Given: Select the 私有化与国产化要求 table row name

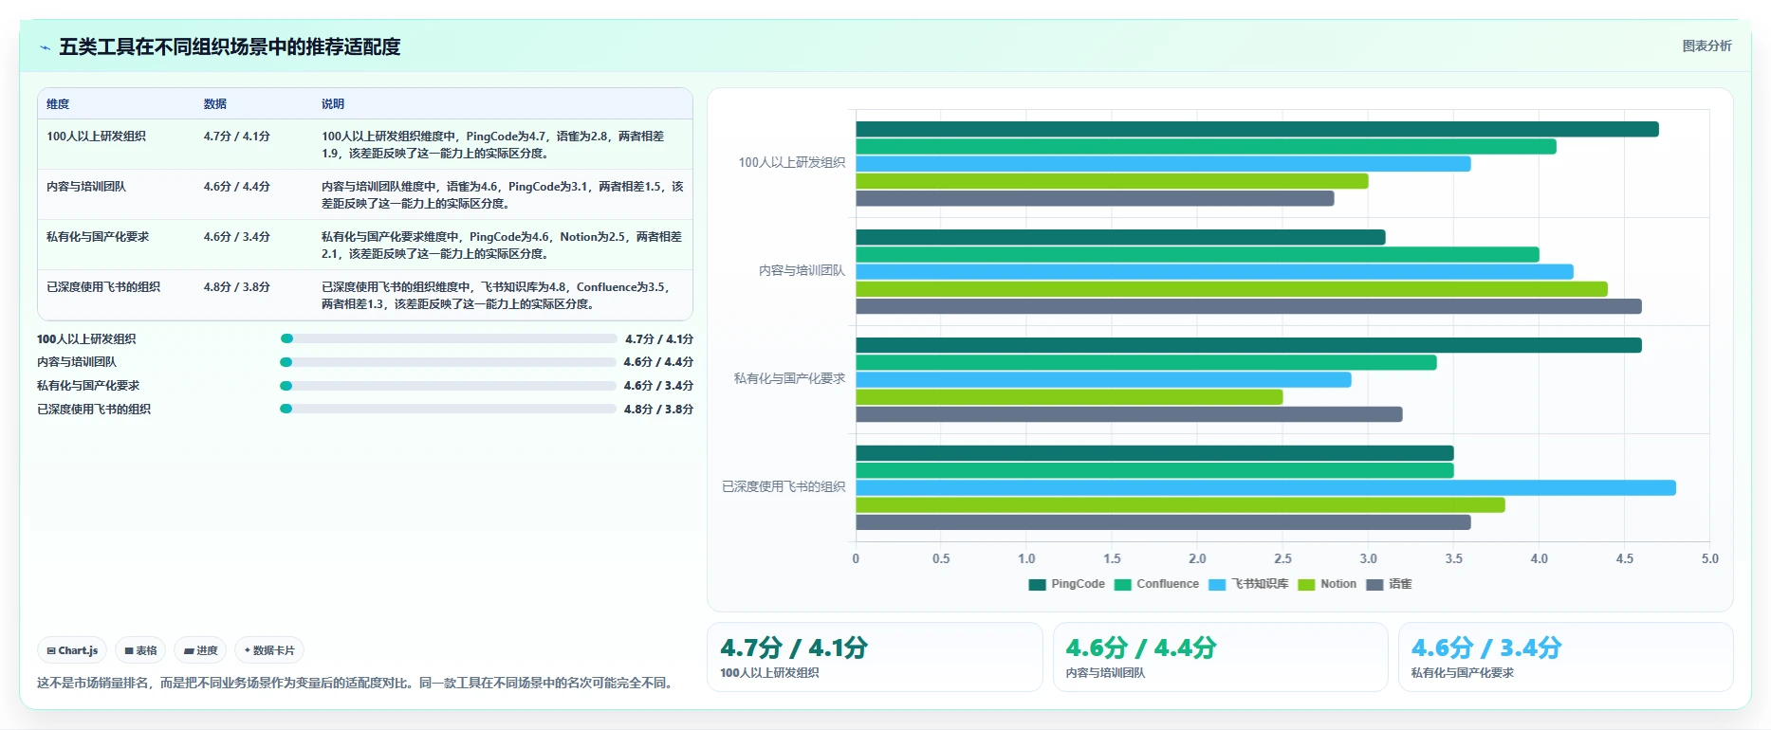Looking at the screenshot, I should click(98, 237).
